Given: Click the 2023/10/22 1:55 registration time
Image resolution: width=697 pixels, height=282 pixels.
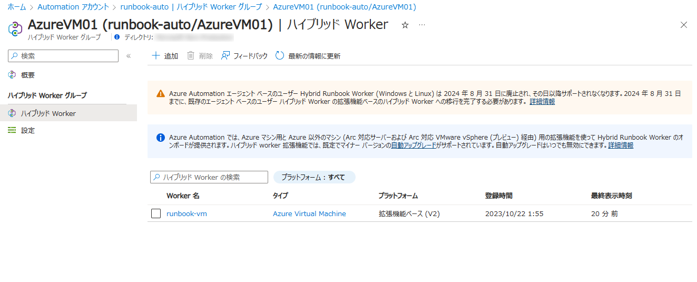Looking at the screenshot, I should click(x=514, y=213).
